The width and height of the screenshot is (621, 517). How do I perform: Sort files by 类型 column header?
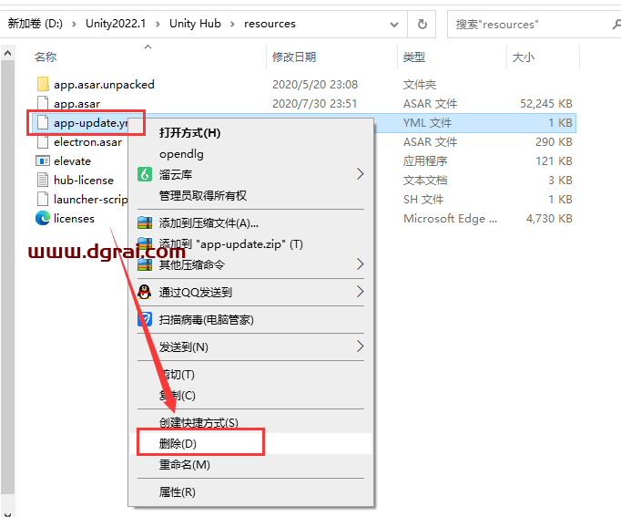coord(414,57)
